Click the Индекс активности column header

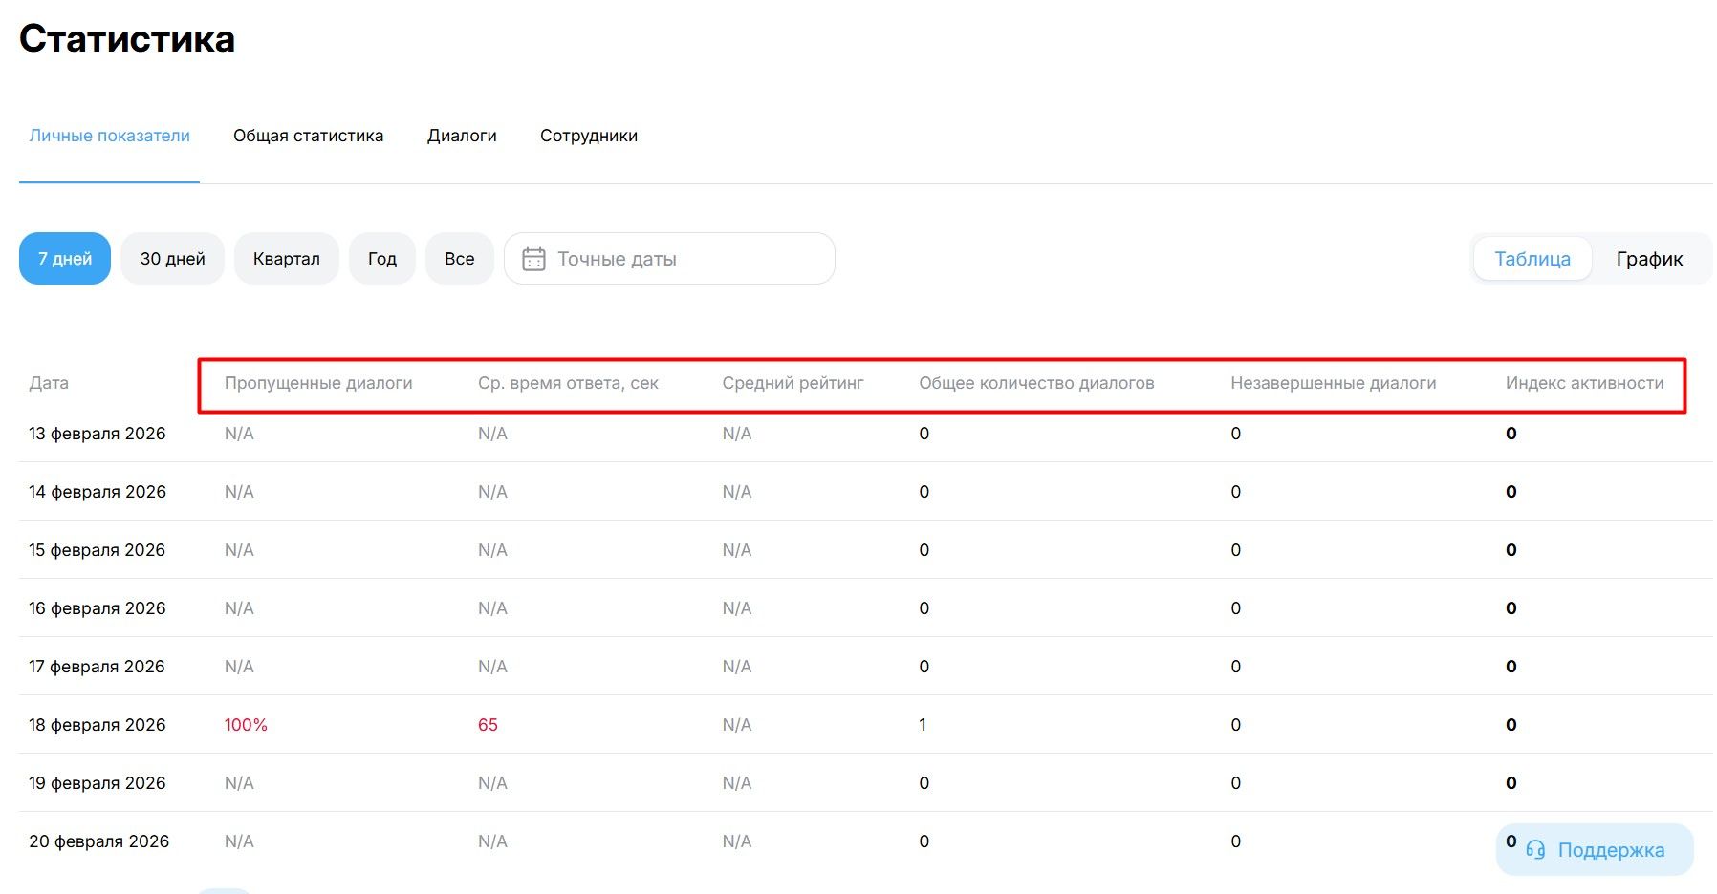coord(1584,383)
